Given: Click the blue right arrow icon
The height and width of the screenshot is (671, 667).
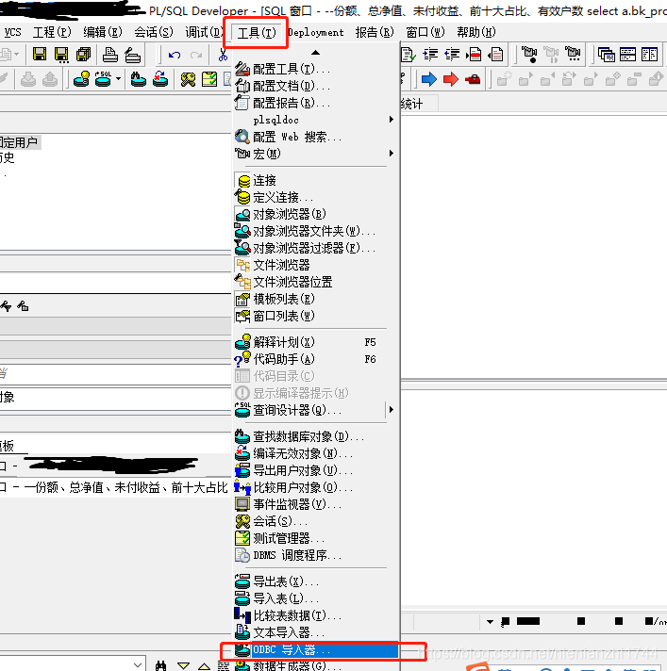Looking at the screenshot, I should [x=429, y=79].
